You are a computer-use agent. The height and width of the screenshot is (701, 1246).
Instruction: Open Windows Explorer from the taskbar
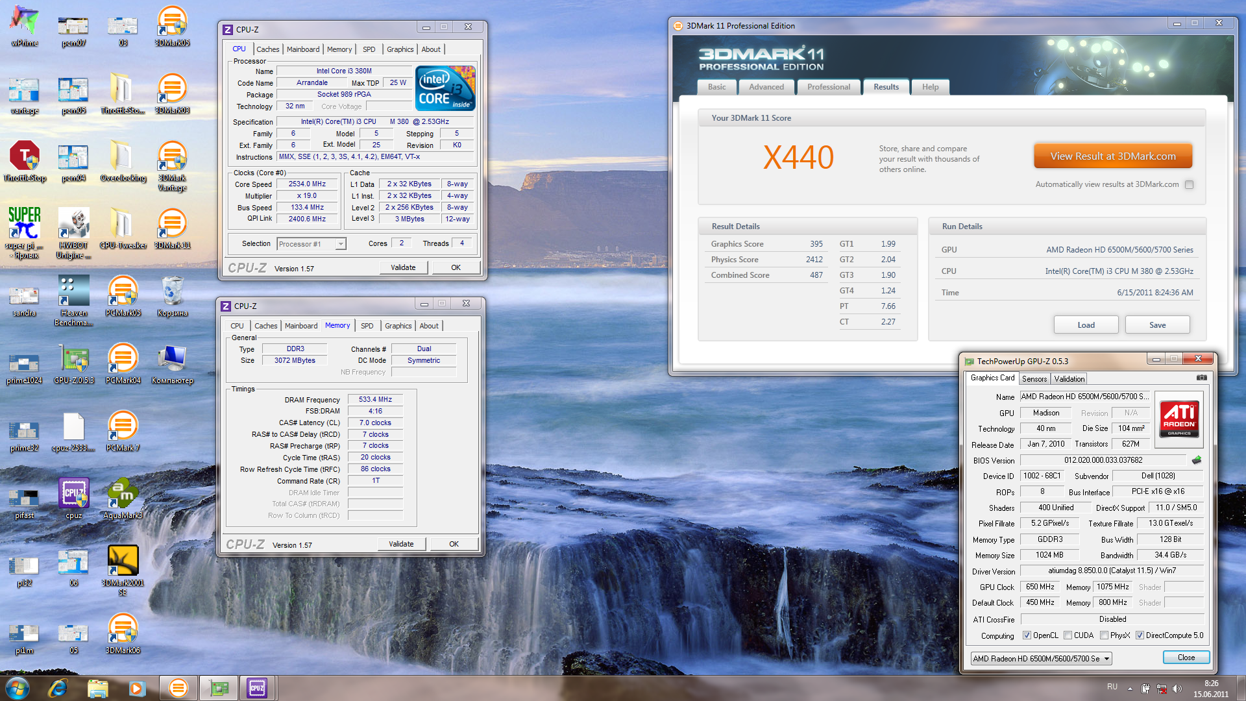coord(97,688)
